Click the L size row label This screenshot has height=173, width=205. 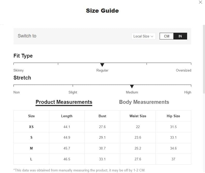pos(31,159)
